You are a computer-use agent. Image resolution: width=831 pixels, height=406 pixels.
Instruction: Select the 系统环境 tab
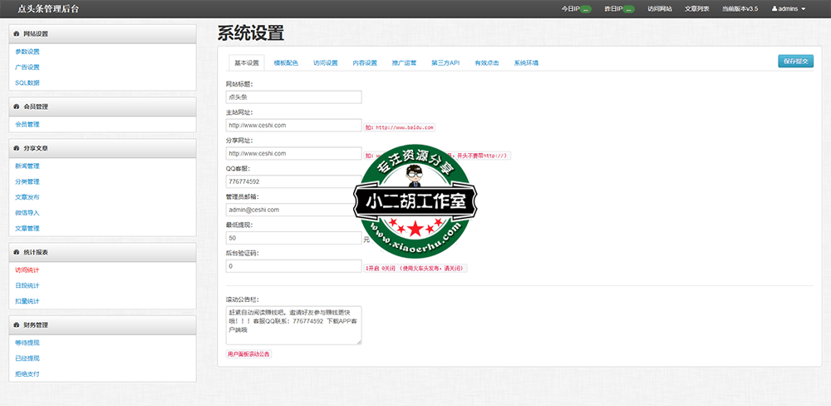pos(526,63)
